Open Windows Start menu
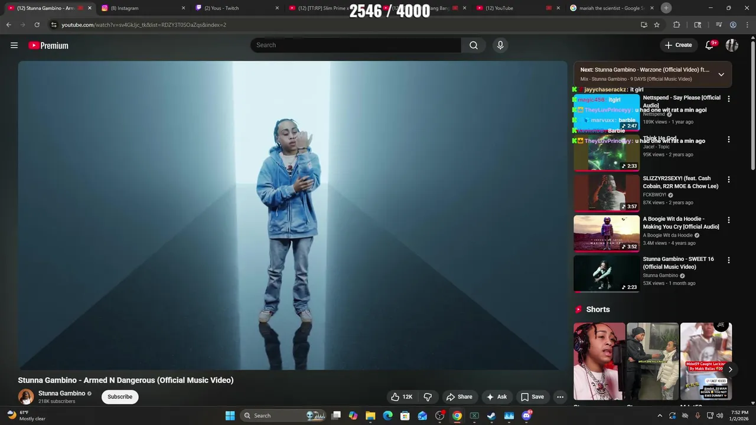The height and width of the screenshot is (425, 756). tap(230, 416)
